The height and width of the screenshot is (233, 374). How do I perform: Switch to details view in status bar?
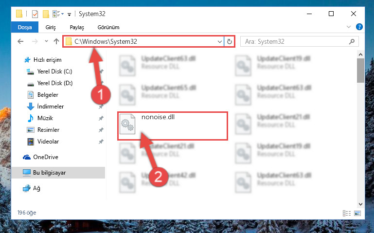347,213
